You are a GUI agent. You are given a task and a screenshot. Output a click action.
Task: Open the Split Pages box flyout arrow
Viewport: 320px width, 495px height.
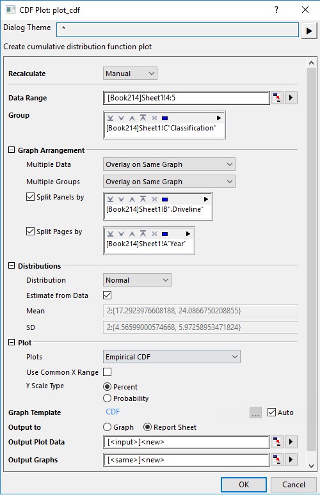pos(188,233)
